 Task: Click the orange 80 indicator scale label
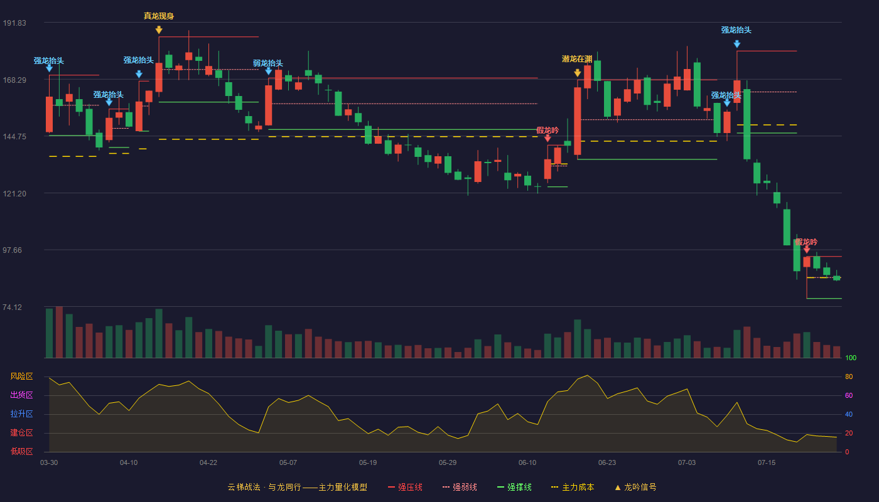pyautogui.click(x=849, y=377)
